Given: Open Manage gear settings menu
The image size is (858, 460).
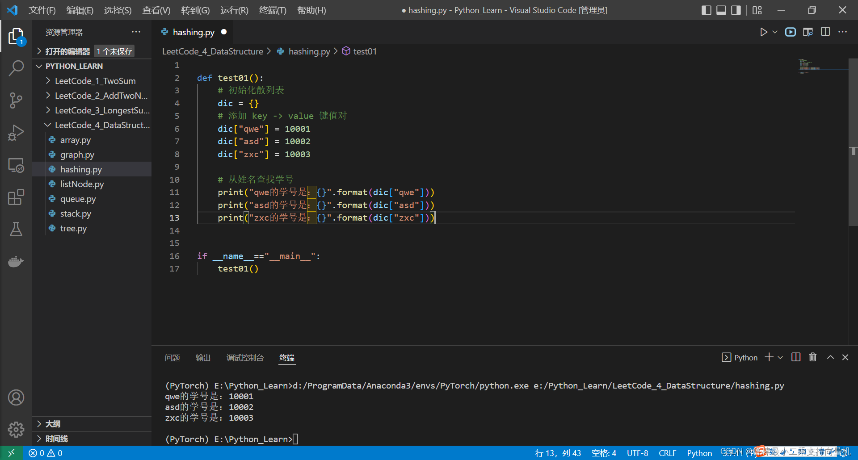Looking at the screenshot, I should tap(16, 429).
